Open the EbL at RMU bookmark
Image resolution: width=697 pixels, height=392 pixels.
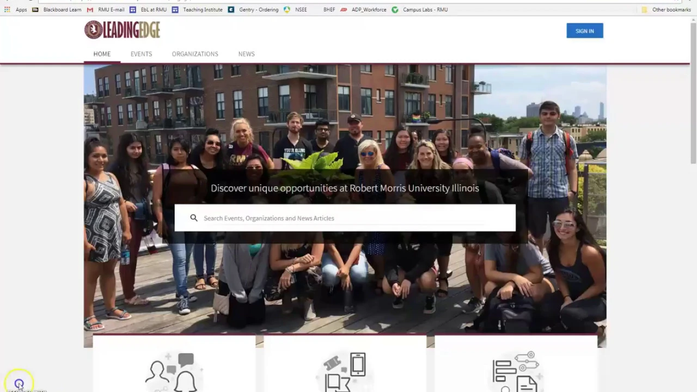click(148, 9)
